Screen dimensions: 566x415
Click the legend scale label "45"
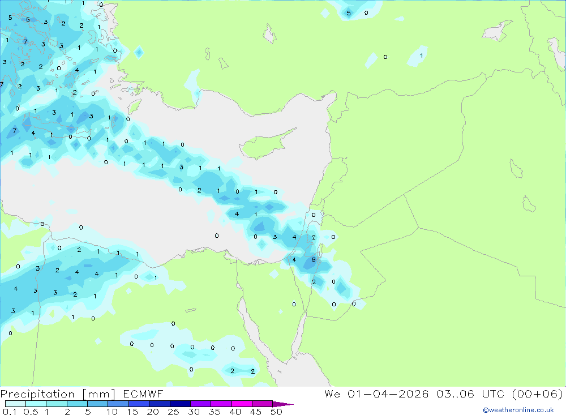tap(256, 412)
